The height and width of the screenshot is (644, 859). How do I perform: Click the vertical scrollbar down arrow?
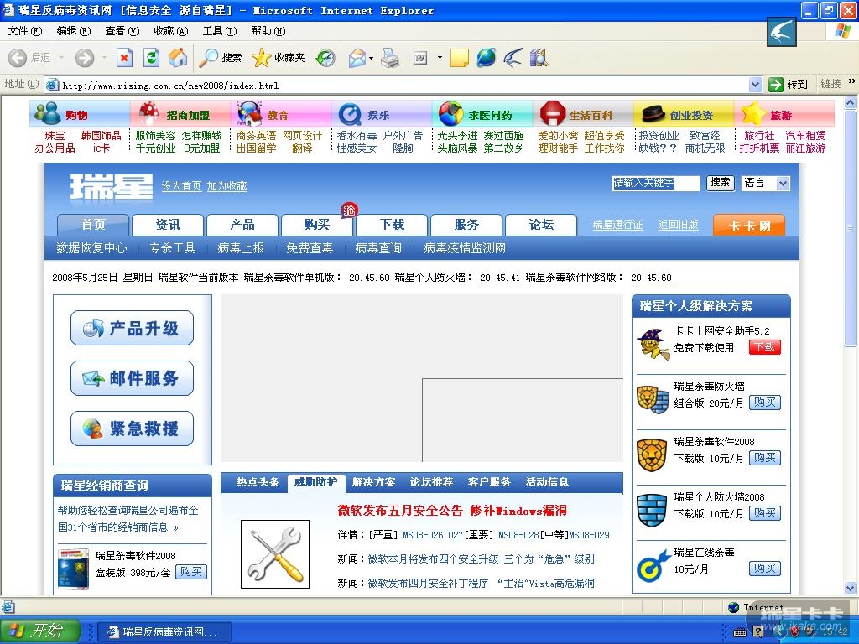click(x=851, y=589)
